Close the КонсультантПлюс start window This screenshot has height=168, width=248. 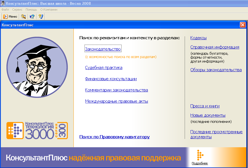coord(243,25)
